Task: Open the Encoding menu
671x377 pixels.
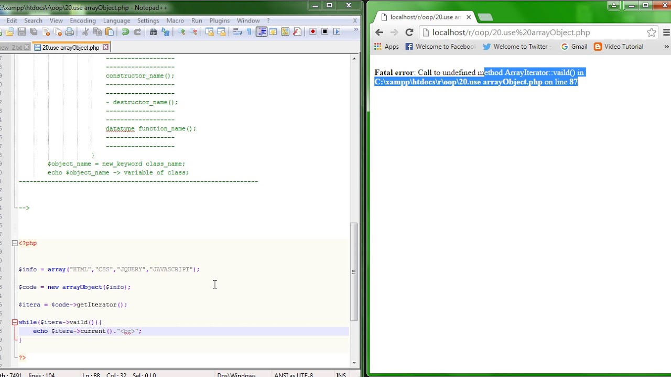Action: point(83,20)
